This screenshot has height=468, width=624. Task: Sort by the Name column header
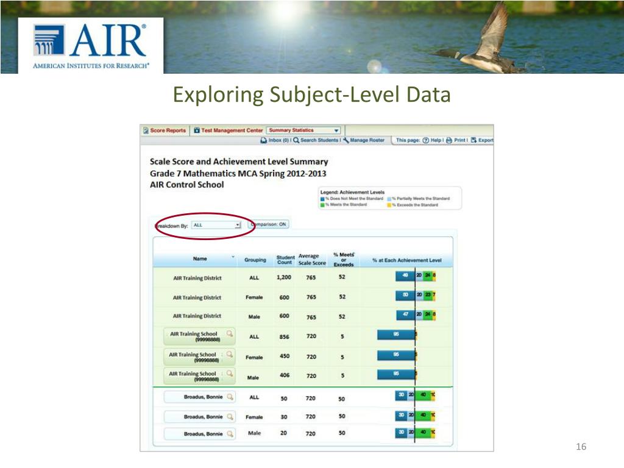(200, 258)
